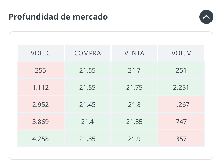Click the VOL. V column header

click(x=181, y=53)
